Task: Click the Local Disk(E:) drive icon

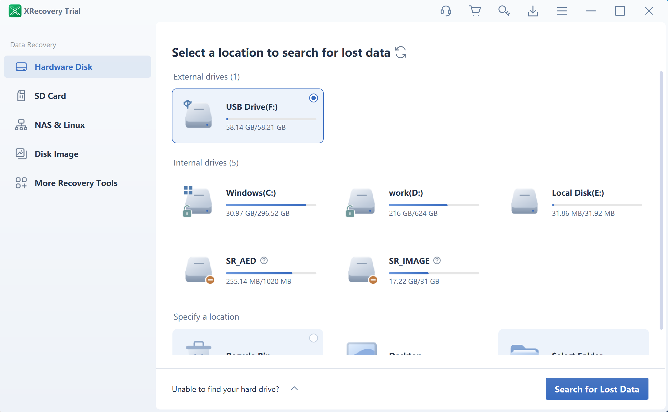Action: [524, 201]
